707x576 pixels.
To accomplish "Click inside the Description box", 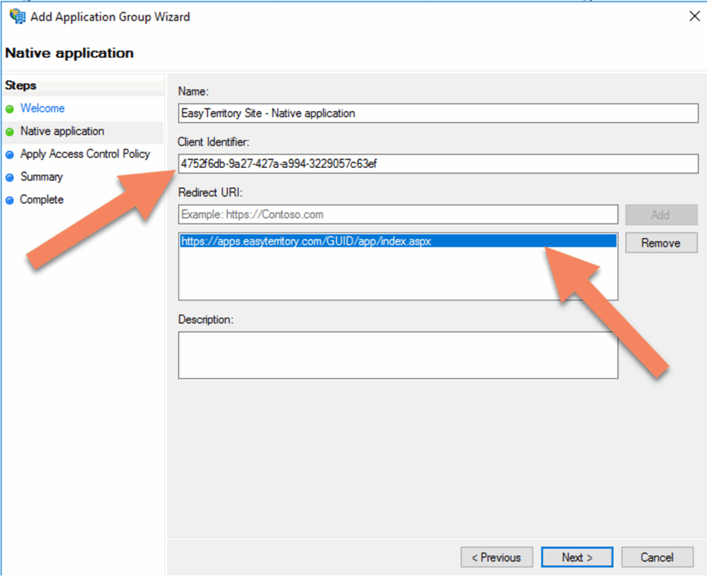I will [398, 354].
